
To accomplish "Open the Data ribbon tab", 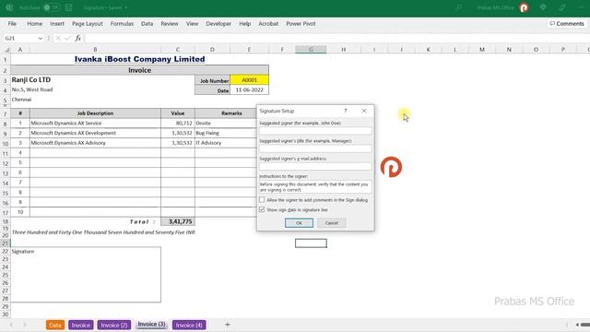I will coord(147,23).
